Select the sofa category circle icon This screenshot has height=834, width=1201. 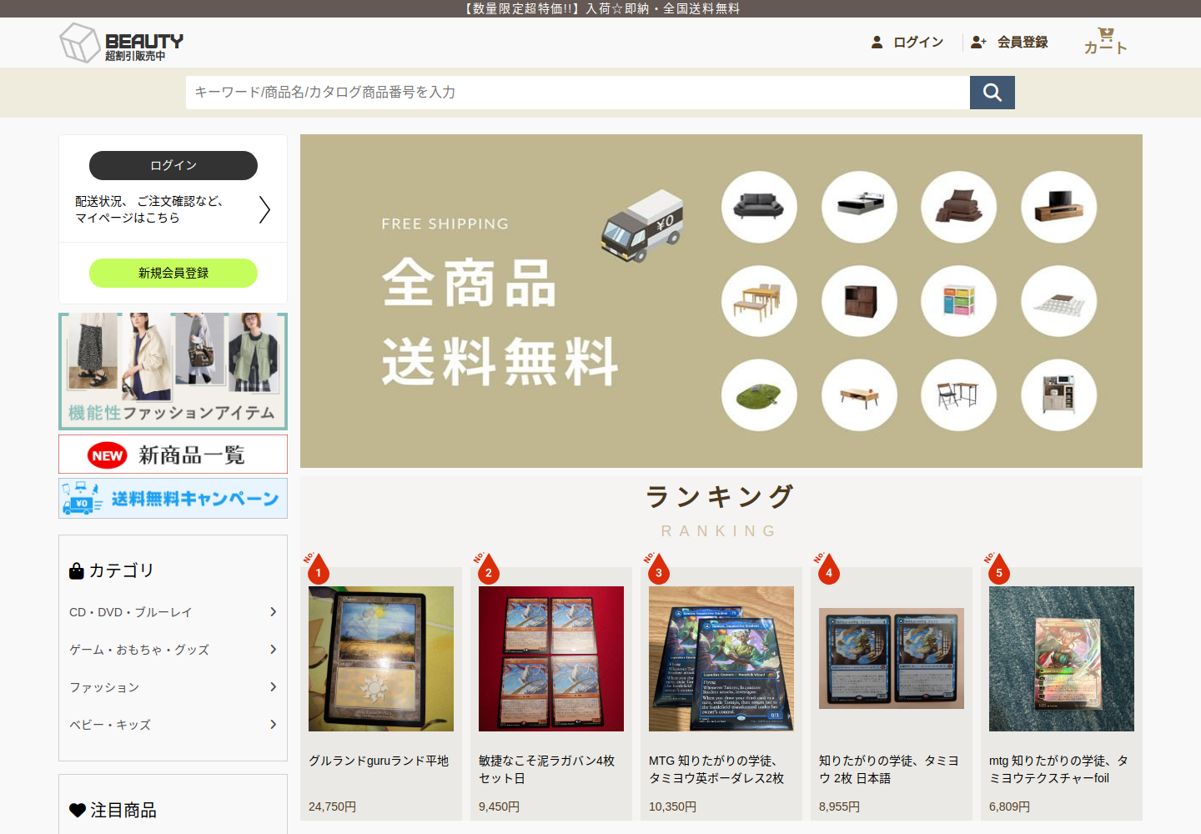click(759, 207)
